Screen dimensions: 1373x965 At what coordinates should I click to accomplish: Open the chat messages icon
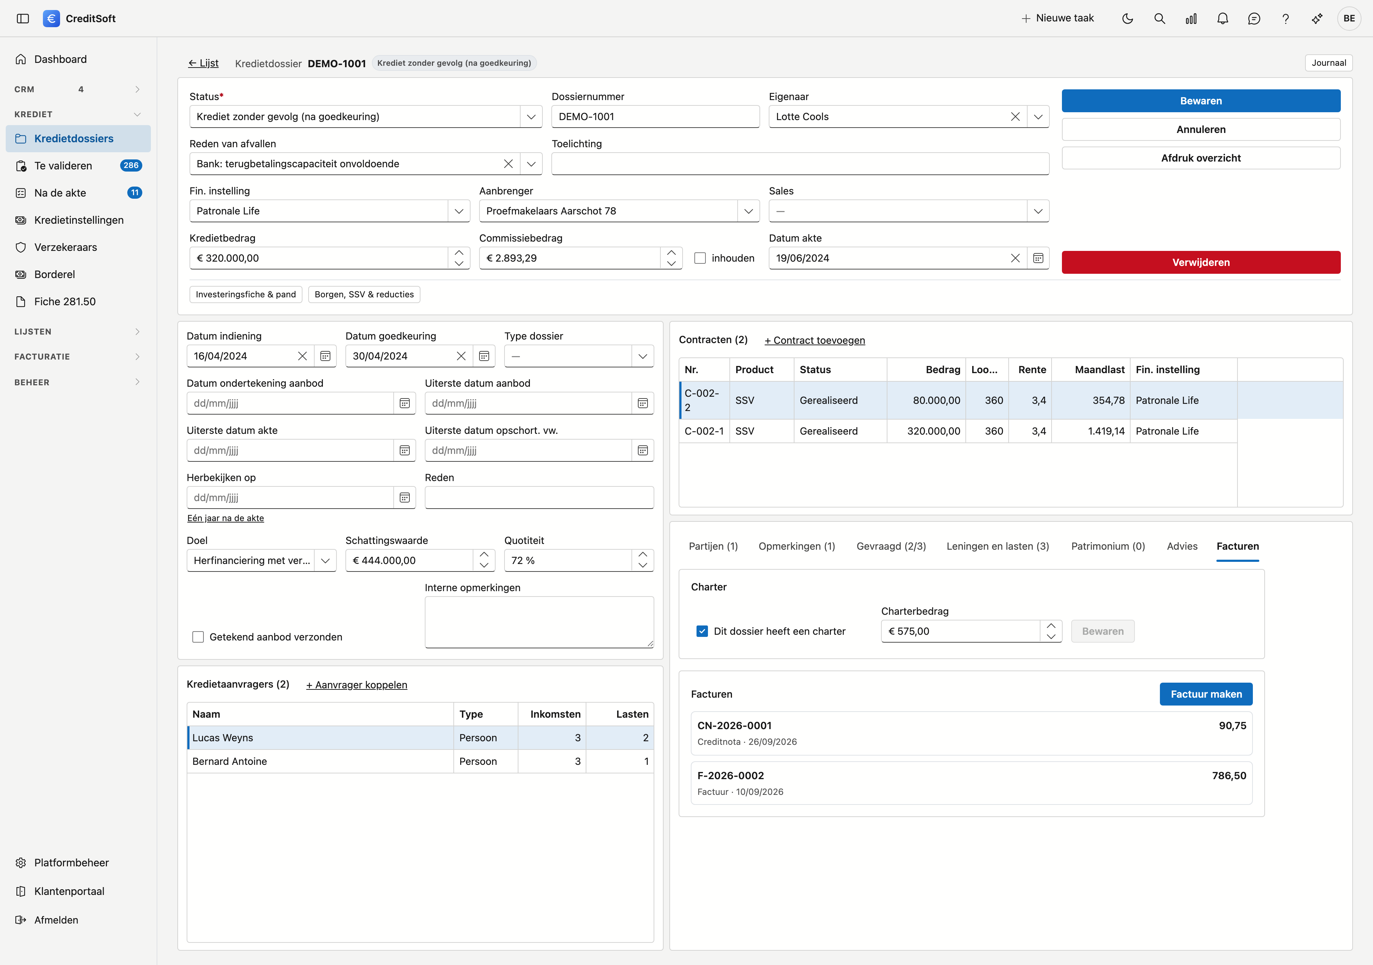(1254, 19)
